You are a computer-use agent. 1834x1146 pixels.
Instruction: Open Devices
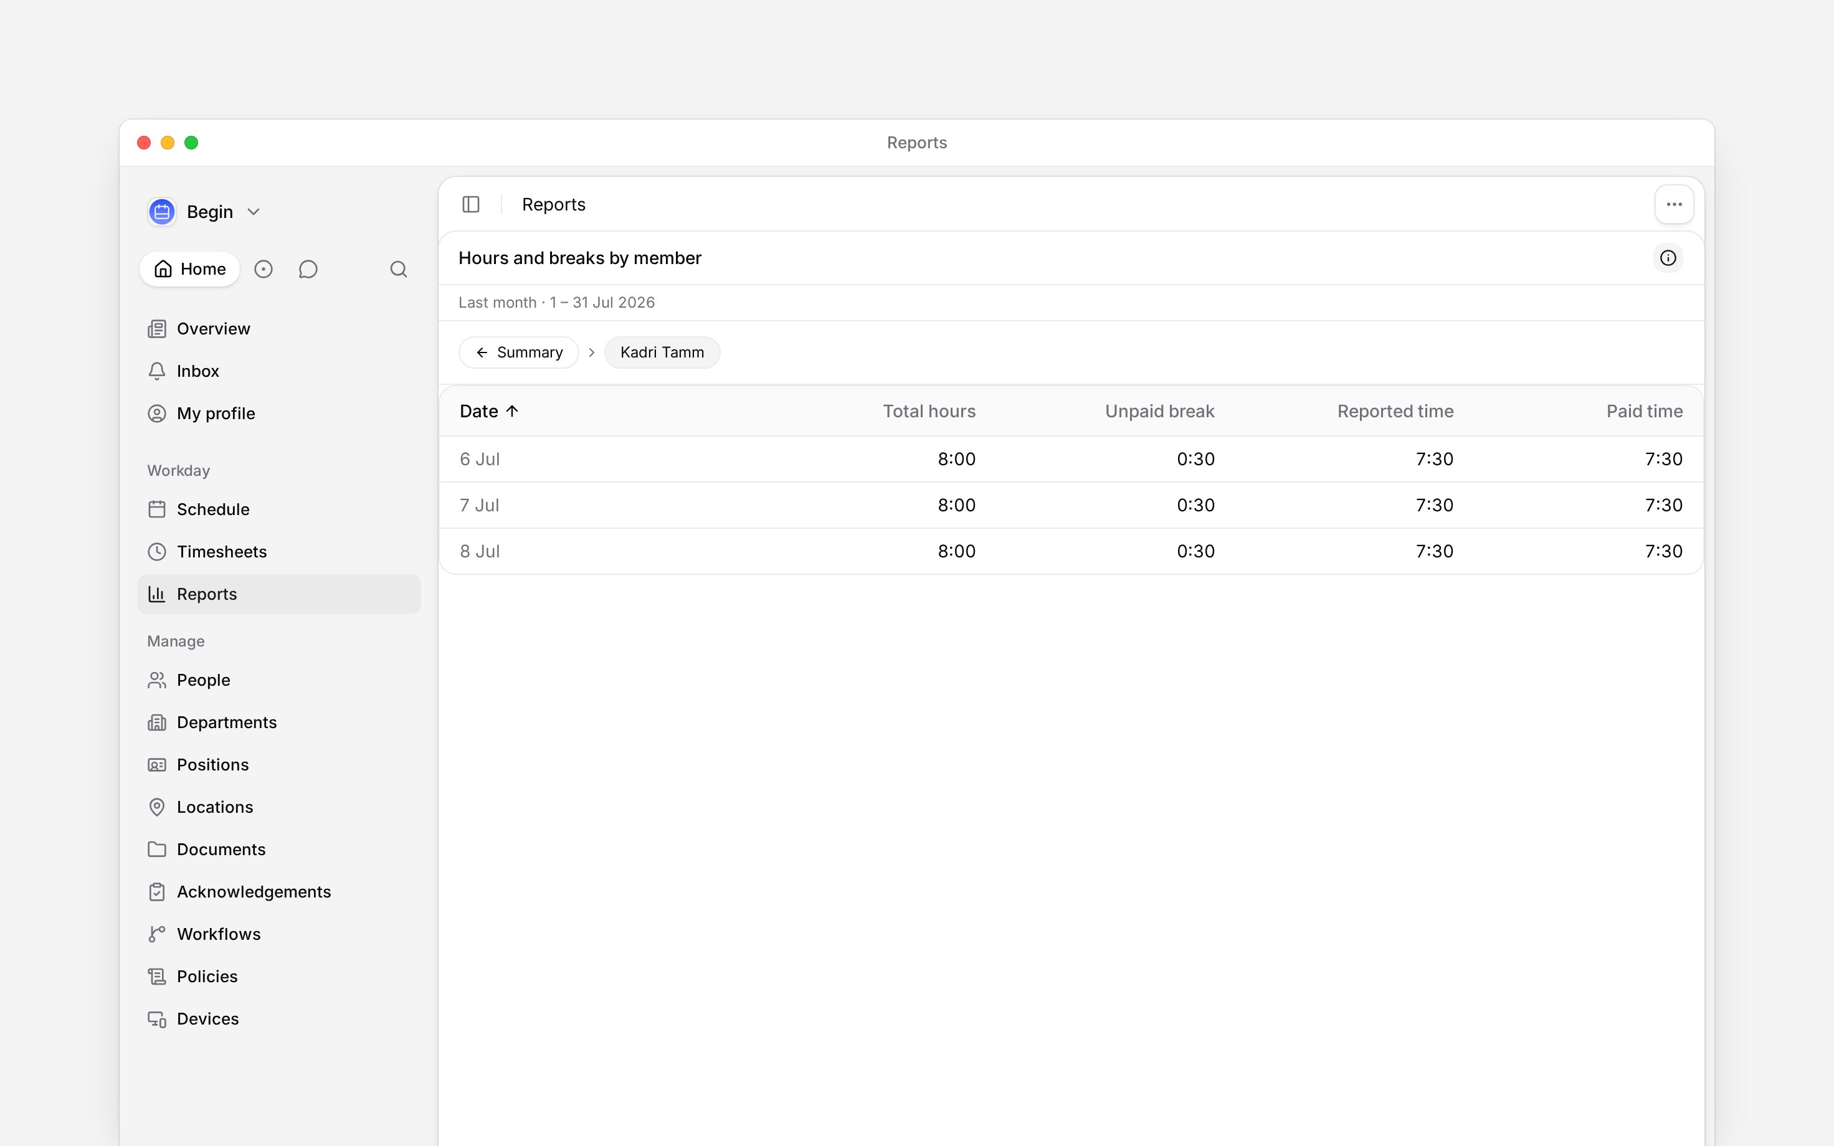279,1020
